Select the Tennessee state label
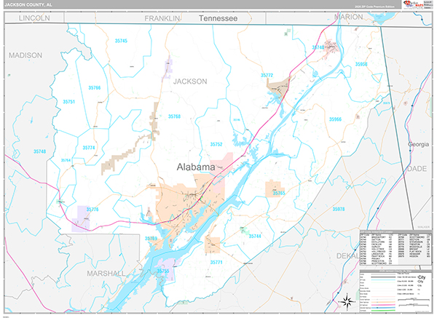This screenshot has width=437, height=318. coord(219,18)
